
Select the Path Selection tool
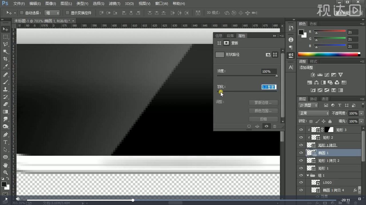pyautogui.click(x=5, y=149)
